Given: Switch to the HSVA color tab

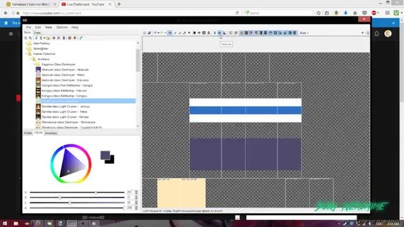Looking at the screenshot, I should point(39,133).
